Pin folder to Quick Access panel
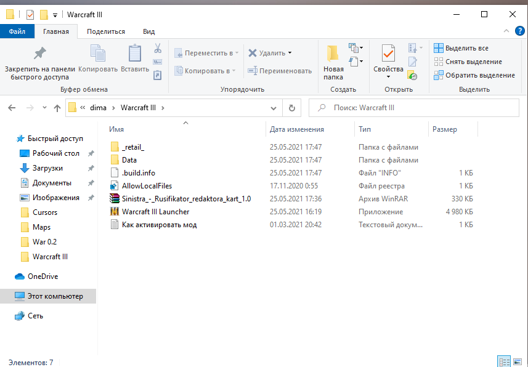This screenshot has width=528, height=367. coord(39,63)
